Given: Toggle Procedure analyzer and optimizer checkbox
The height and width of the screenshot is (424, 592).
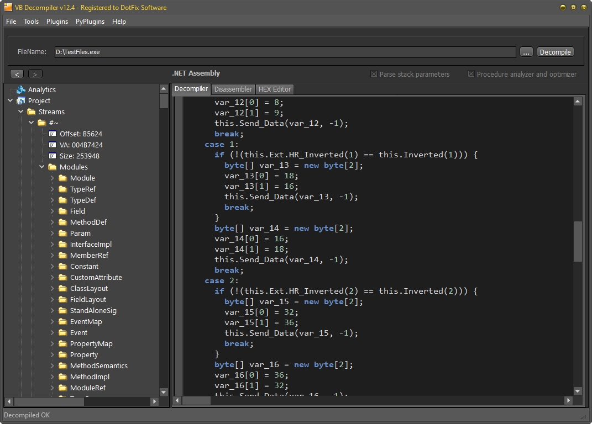Looking at the screenshot, I should (x=471, y=74).
